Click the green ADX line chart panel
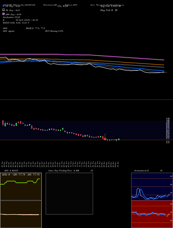This screenshot has height=228, width=173. coord(21,187)
